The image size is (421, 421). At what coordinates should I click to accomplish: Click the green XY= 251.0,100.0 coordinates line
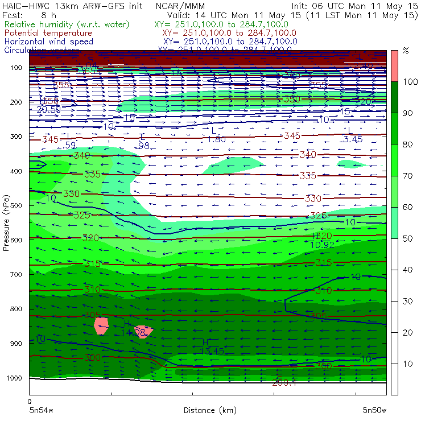(221, 24)
